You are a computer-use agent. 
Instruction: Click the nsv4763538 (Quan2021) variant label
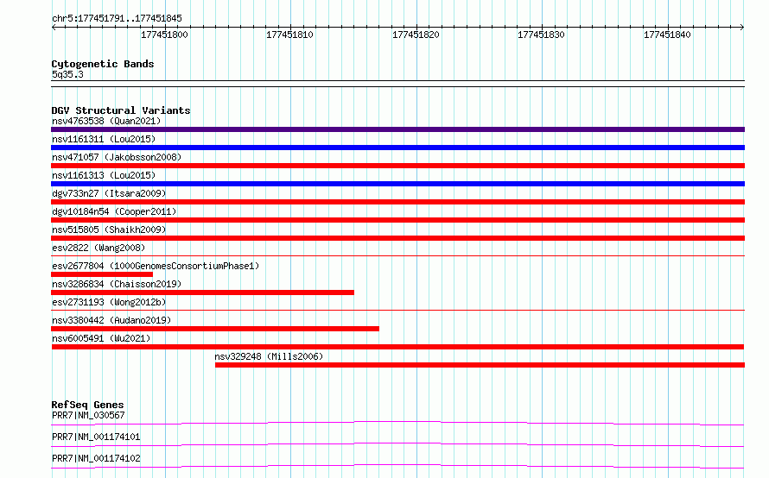point(106,121)
